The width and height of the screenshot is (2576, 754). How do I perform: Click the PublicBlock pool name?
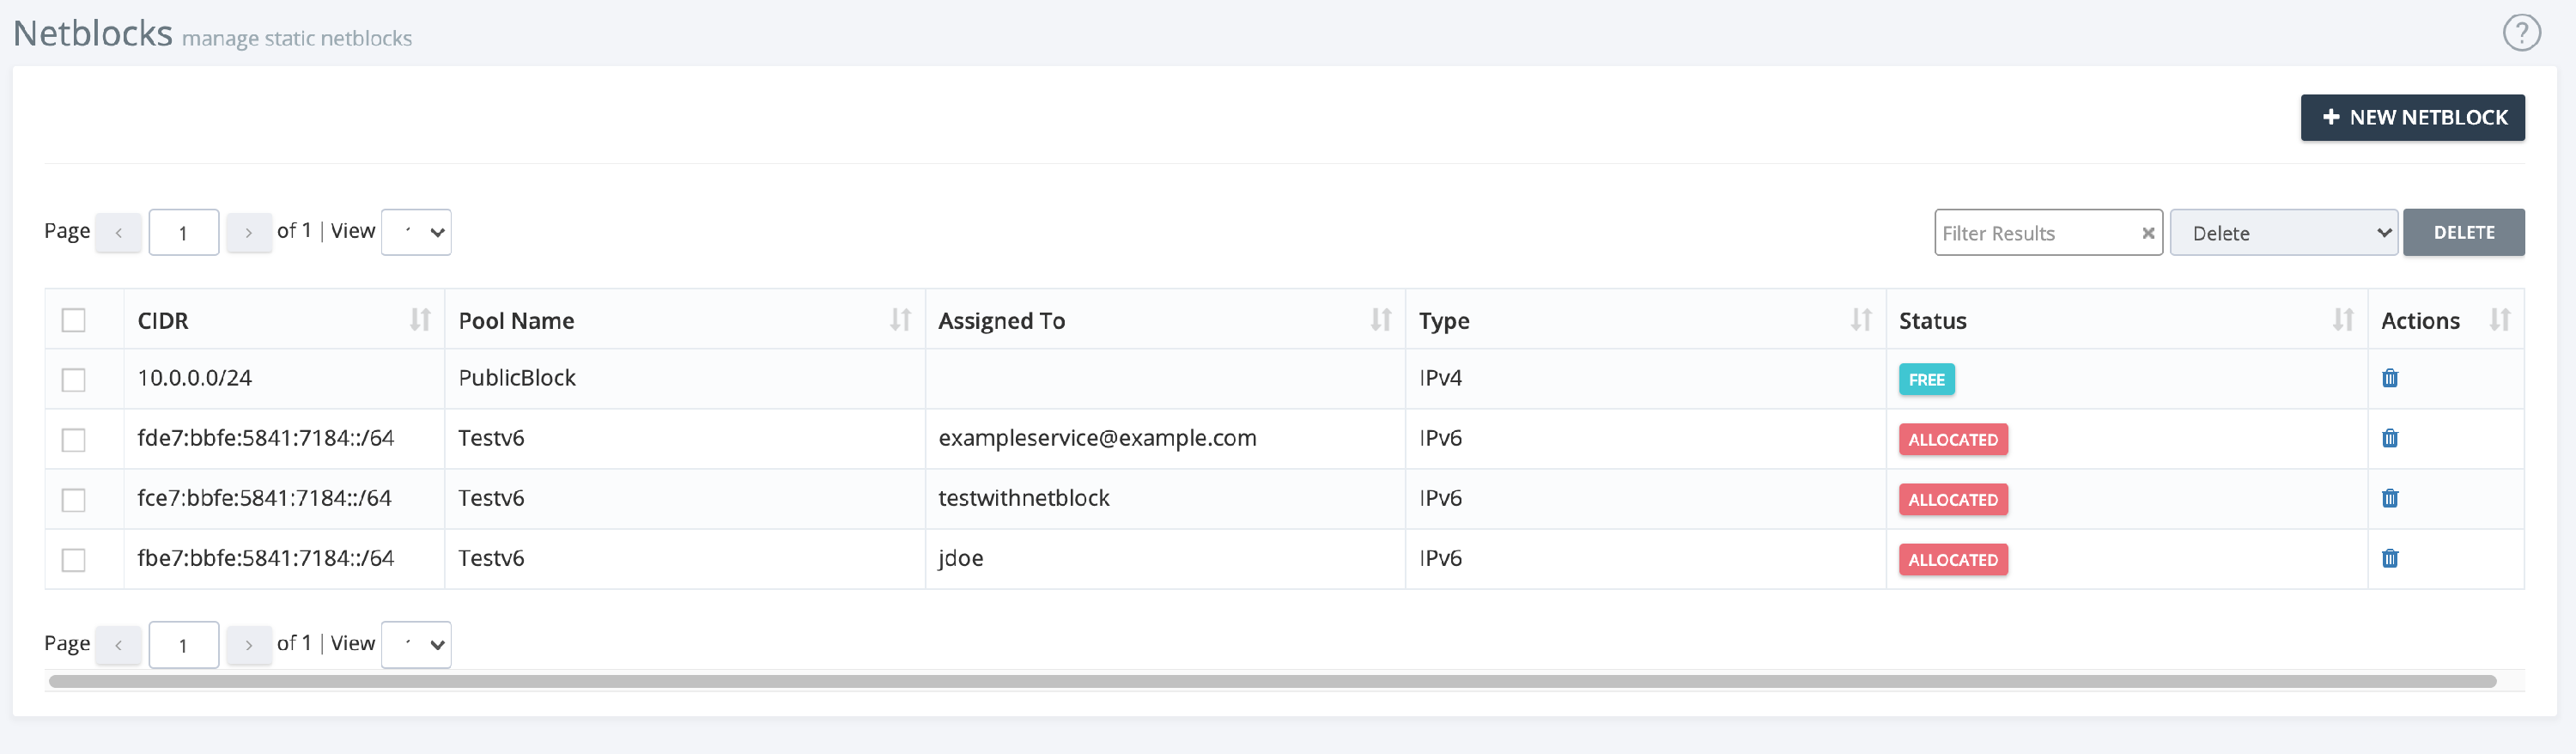pyautogui.click(x=517, y=378)
